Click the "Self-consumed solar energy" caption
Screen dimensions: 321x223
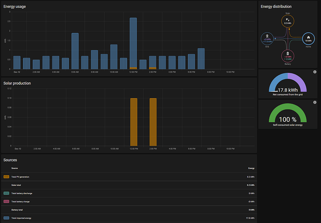click(x=288, y=125)
